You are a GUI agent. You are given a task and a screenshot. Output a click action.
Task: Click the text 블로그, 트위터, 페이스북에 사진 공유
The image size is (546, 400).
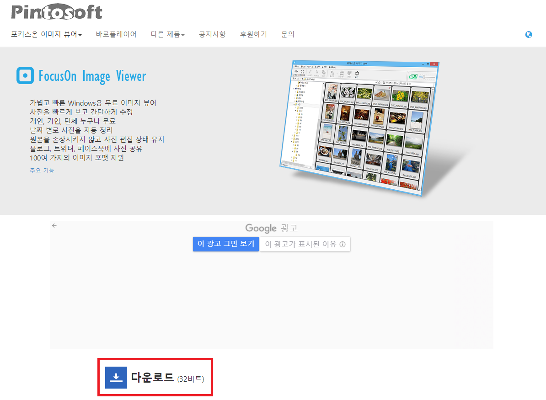(86, 149)
